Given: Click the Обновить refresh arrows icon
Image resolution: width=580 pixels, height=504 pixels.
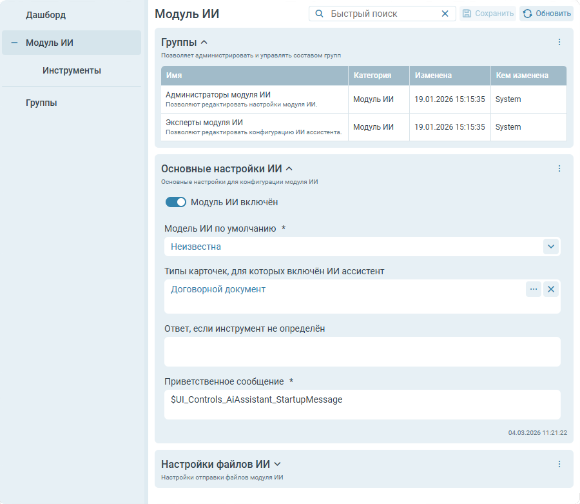Looking at the screenshot, I should (x=527, y=14).
